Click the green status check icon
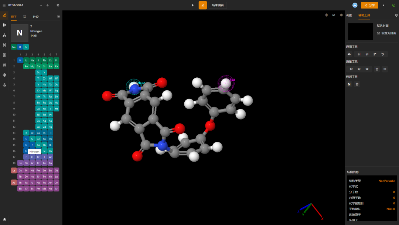Image resolution: width=399 pixels, height=225 pixels. tap(394, 5)
